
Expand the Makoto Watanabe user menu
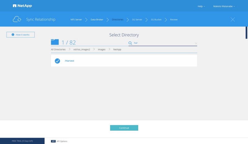tap(224, 6)
